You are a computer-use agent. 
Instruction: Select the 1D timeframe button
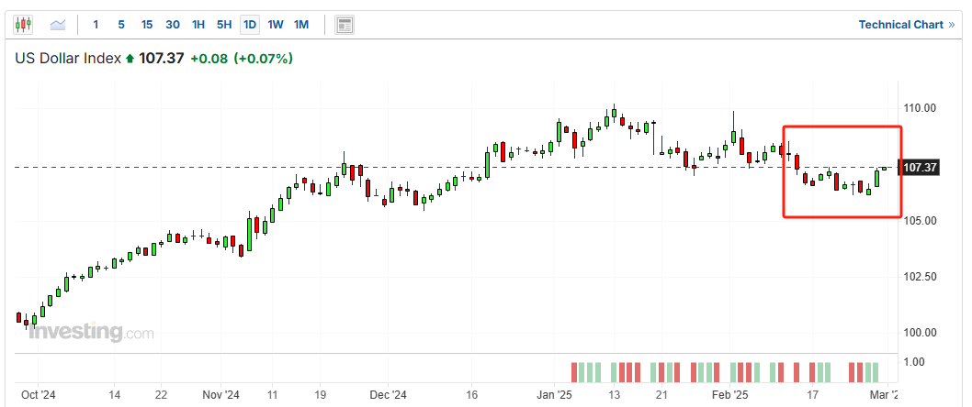[x=250, y=24]
